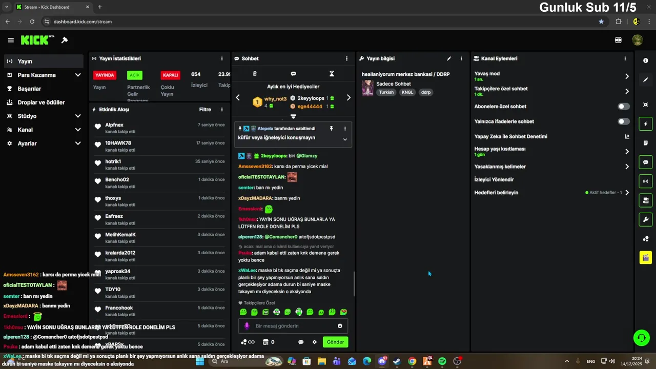Toggle the lightning bolt sidebar widget
The height and width of the screenshot is (369, 656).
[645, 124]
